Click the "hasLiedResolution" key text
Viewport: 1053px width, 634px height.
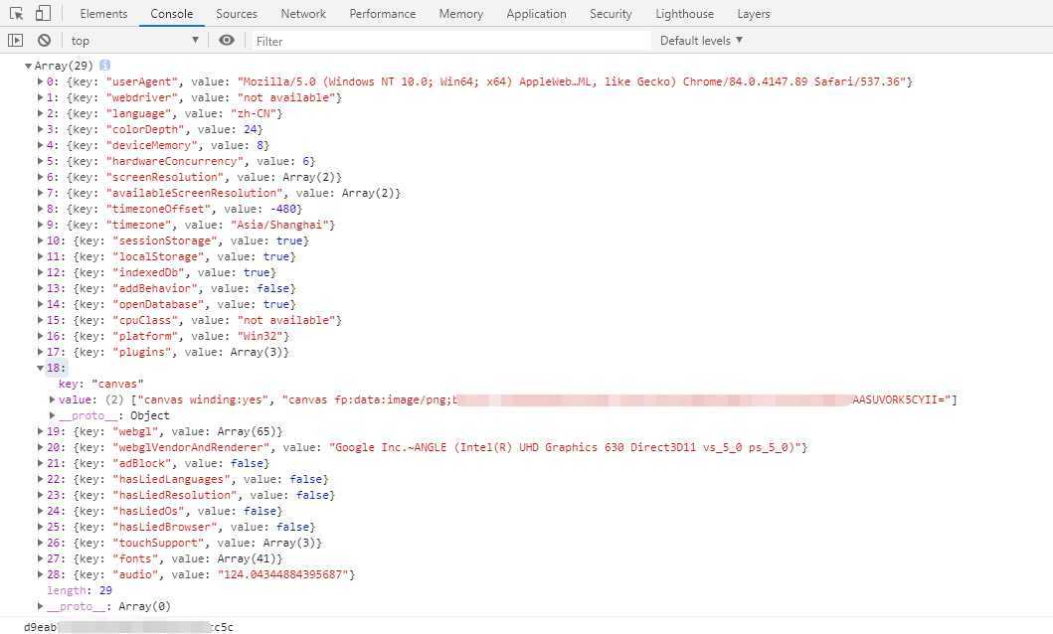point(175,495)
